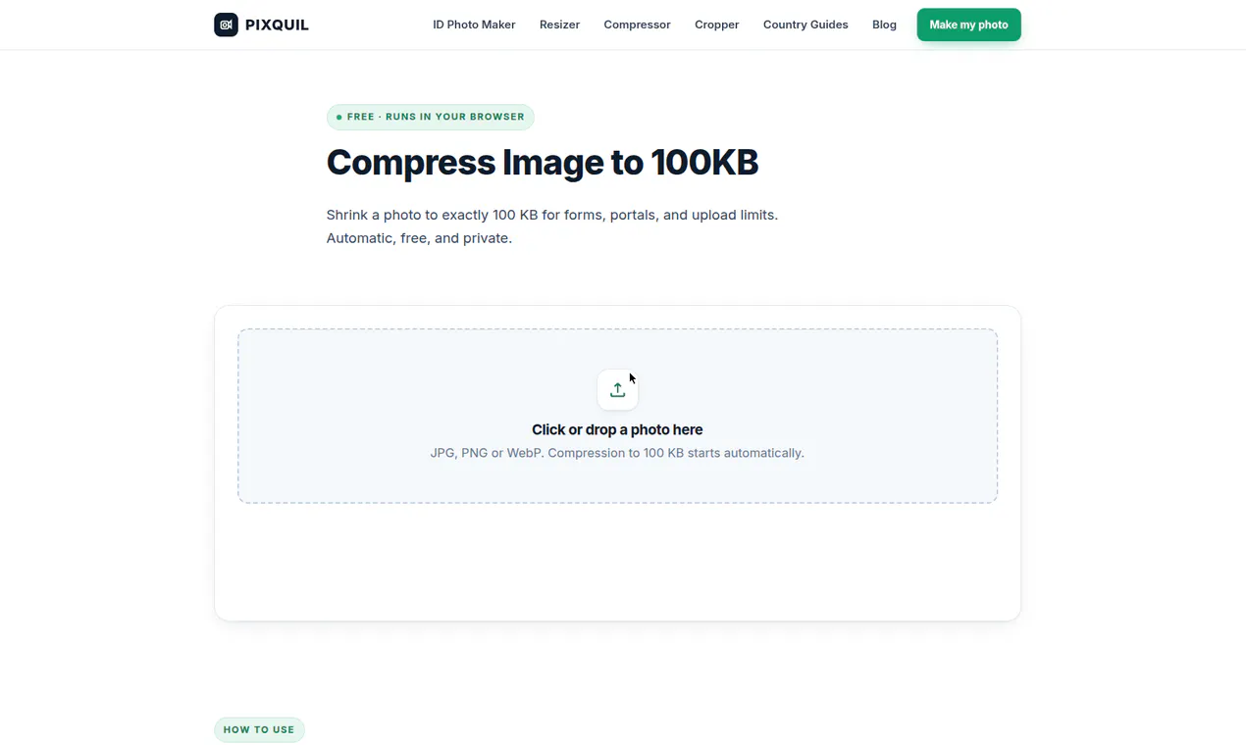Screen dimensions: 1246x745
Task: Open the Compressor menu item
Action: click(x=637, y=25)
